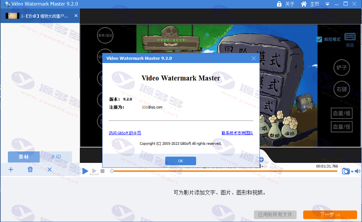Expand the snapshot options dropdown arrow
Viewport: 362px width, 222px height.
(352, 171)
